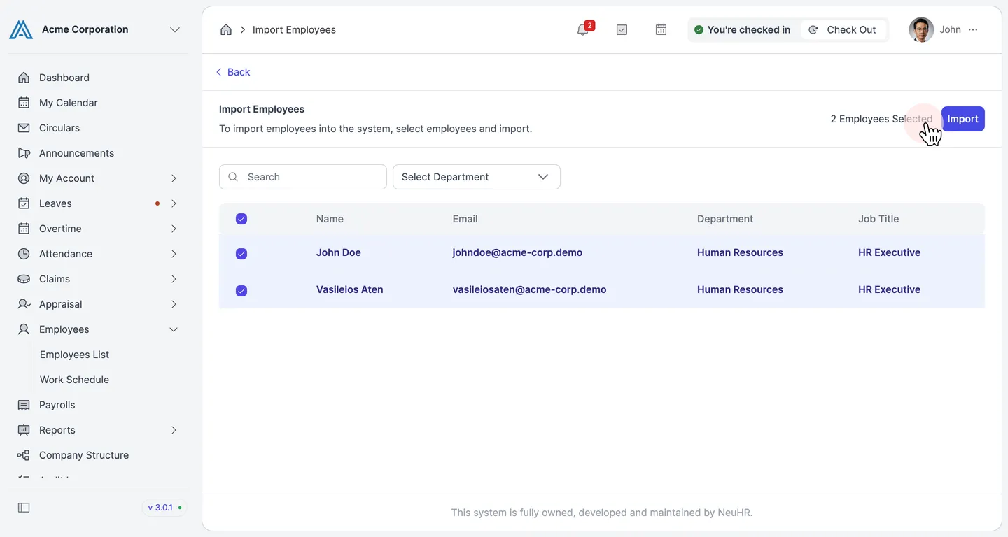Focus the Search input field
Screen dimensions: 1008x537
[303, 177]
